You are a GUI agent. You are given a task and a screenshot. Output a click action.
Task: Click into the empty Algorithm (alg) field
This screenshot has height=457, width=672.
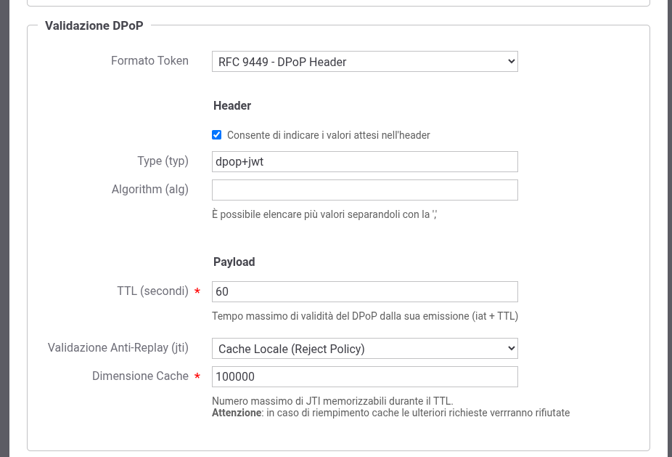(x=364, y=190)
